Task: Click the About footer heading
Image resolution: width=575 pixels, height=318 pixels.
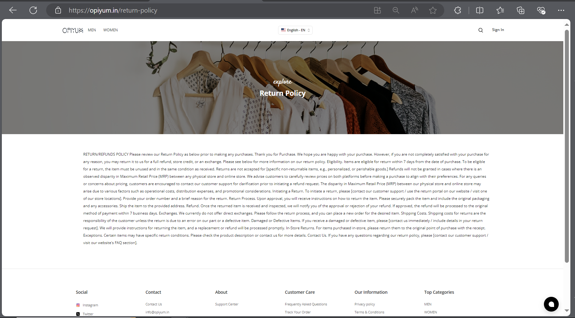Action: point(221,292)
